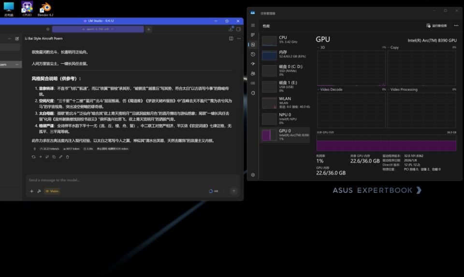Open Startup apps page in Task Manager
The height and width of the screenshot is (277, 464).
point(253,64)
